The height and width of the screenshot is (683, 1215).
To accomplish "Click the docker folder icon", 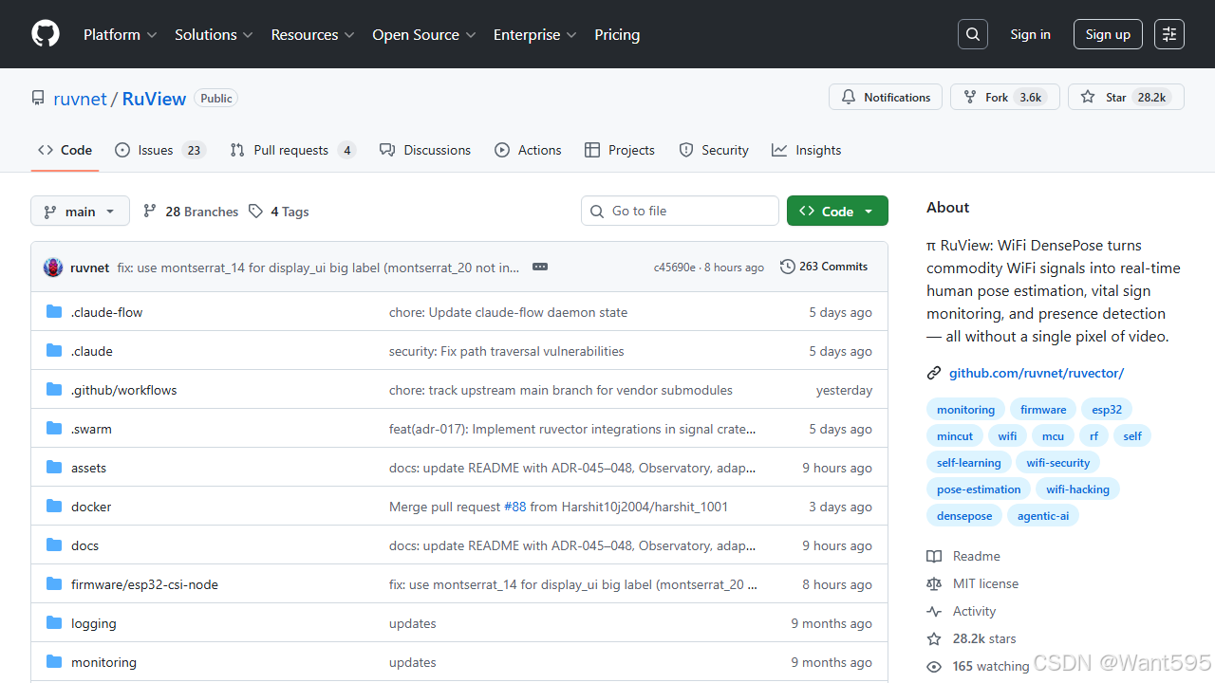I will (54, 507).
